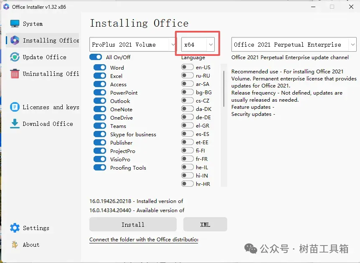Image resolution: width=360 pixels, height=263 pixels.
Task: Switch off VisioPro toggle
Action: [100, 159]
